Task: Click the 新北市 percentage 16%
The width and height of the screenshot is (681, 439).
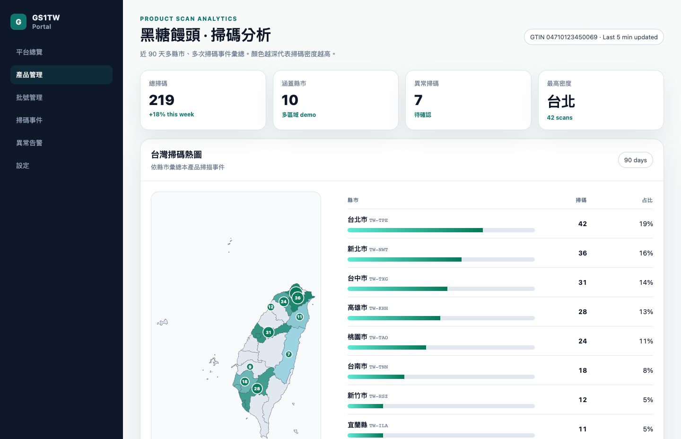Action: (x=646, y=253)
